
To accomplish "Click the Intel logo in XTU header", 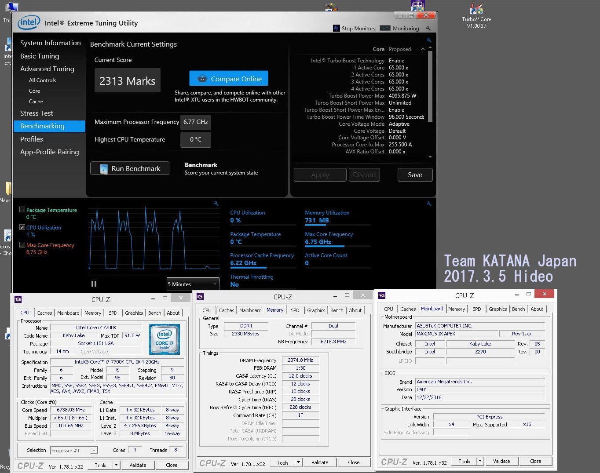I will point(29,22).
